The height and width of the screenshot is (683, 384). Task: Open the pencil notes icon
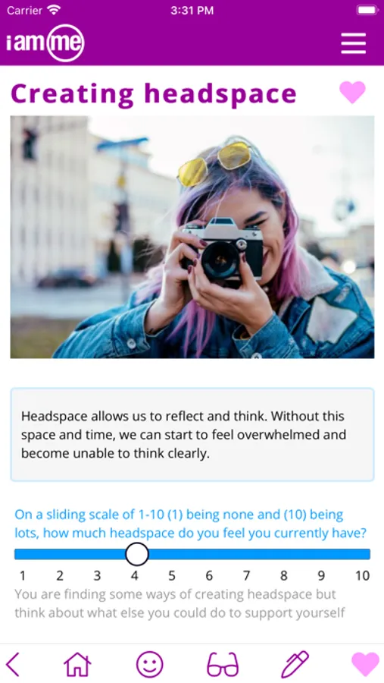coord(295,664)
